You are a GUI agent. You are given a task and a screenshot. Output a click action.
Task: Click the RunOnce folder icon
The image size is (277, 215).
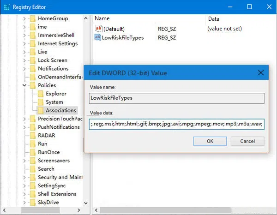click(33, 152)
